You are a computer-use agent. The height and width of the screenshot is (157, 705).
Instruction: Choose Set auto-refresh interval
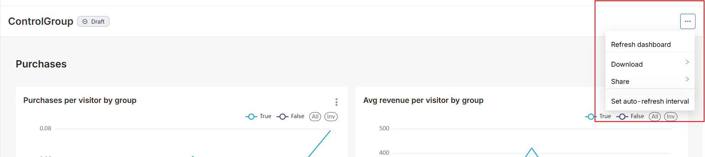(650, 101)
